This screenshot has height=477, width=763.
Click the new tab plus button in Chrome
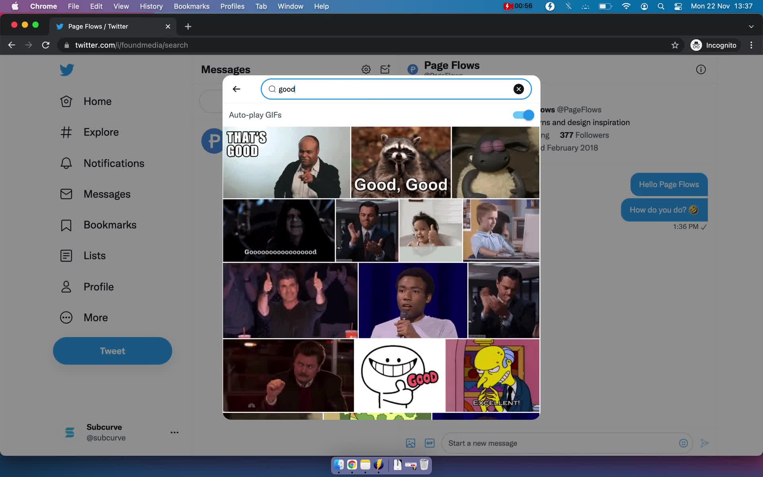pos(188,26)
